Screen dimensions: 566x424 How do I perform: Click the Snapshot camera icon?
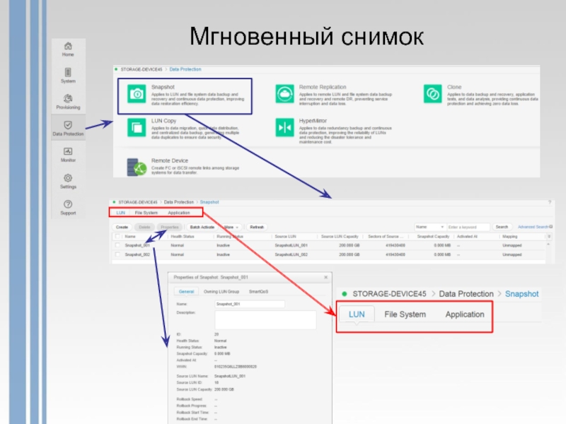pos(137,94)
